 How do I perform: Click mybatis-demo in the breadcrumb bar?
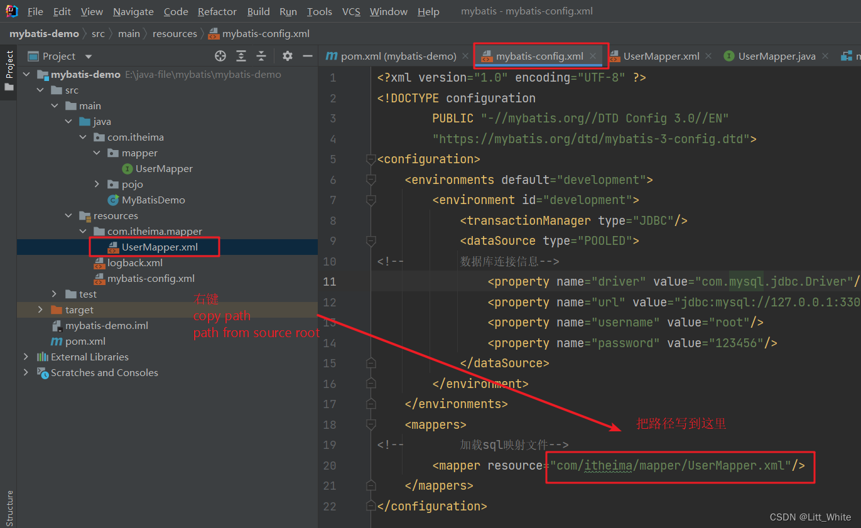point(44,34)
